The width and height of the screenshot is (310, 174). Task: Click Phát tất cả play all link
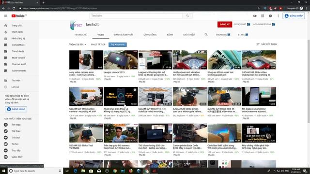(x=98, y=44)
